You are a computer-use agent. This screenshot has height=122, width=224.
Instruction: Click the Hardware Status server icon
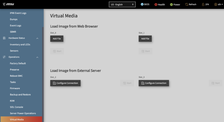pos(4,38)
